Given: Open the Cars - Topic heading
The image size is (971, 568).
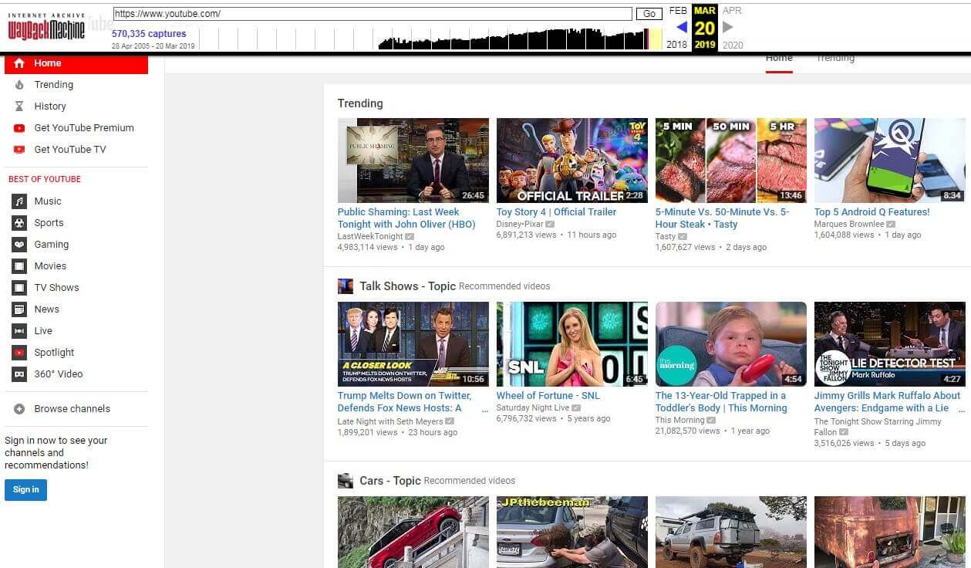Looking at the screenshot, I should click(x=390, y=481).
